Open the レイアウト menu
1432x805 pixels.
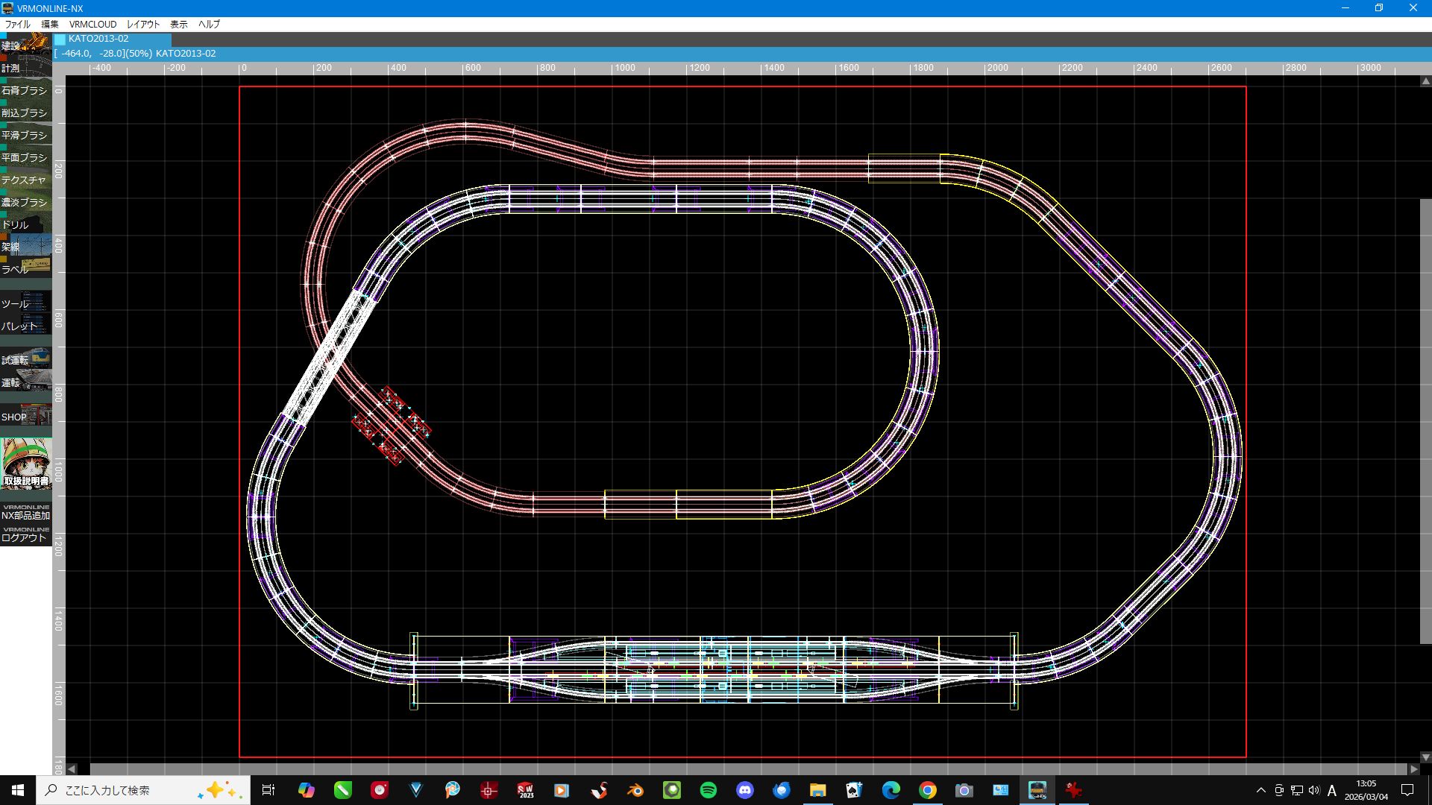pyautogui.click(x=143, y=24)
